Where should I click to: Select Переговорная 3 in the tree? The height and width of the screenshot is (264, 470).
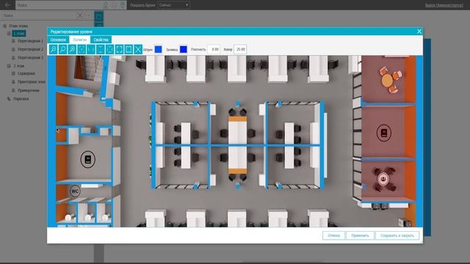point(30,57)
